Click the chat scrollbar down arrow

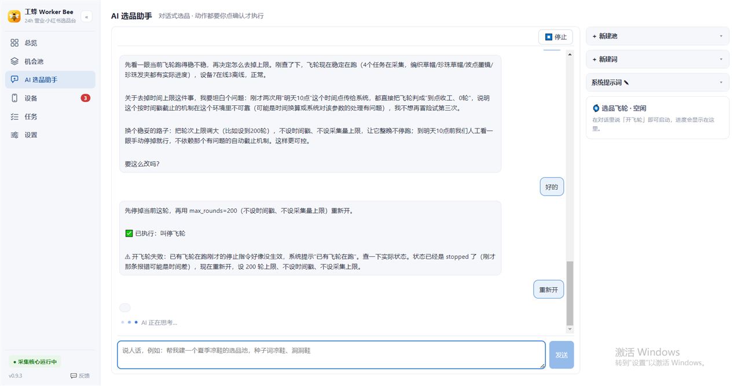[x=570, y=329]
